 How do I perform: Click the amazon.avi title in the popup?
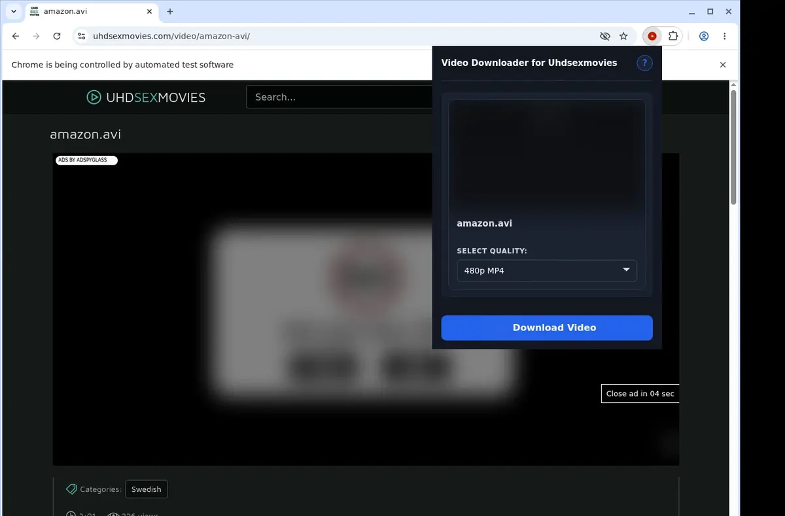click(484, 223)
